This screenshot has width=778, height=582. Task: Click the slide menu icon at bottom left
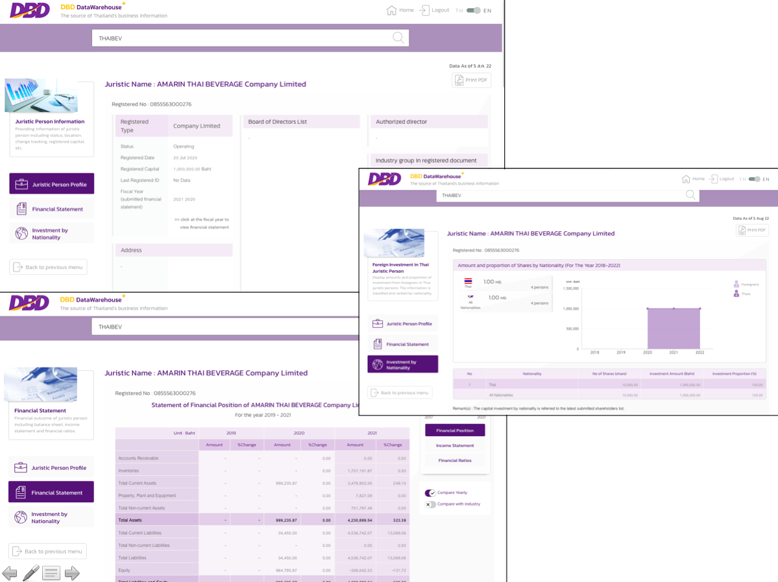[x=51, y=573]
